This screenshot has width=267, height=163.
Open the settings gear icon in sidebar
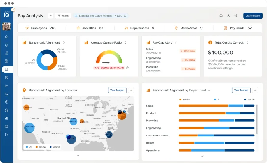(x=6, y=127)
